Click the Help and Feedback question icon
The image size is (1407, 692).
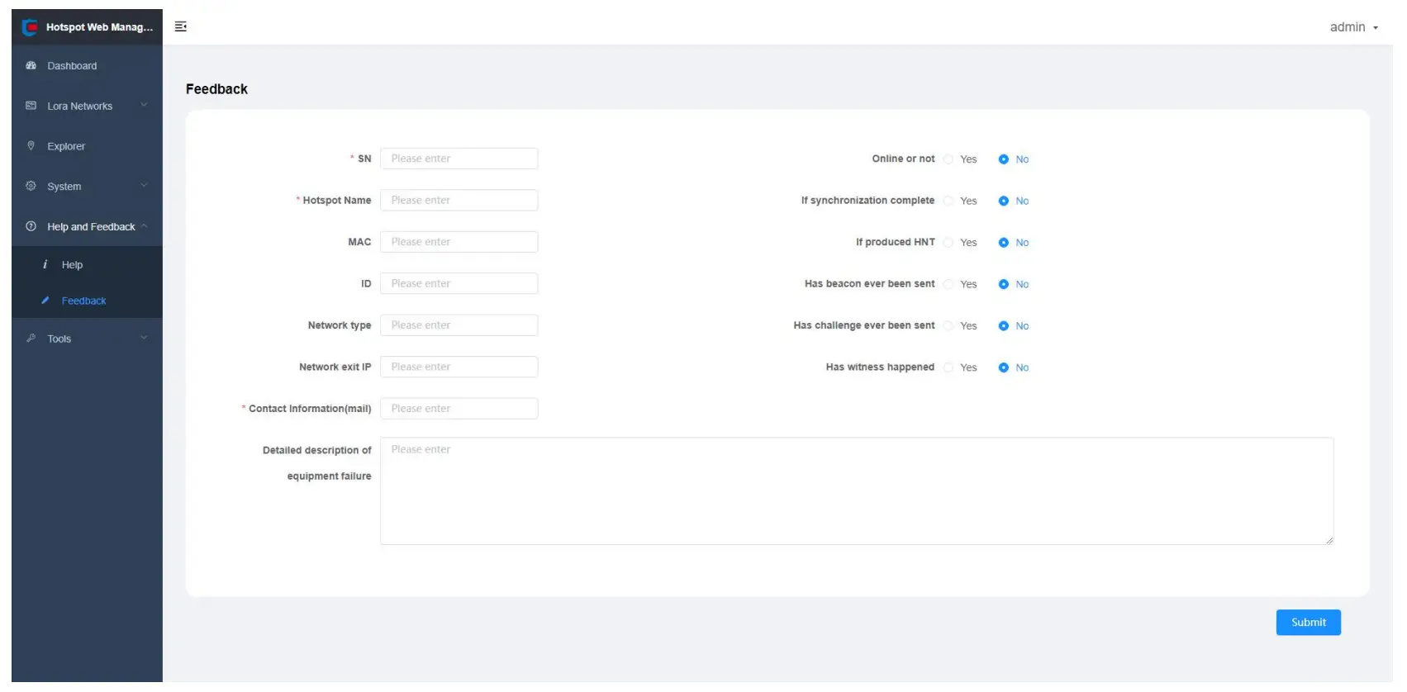31,226
